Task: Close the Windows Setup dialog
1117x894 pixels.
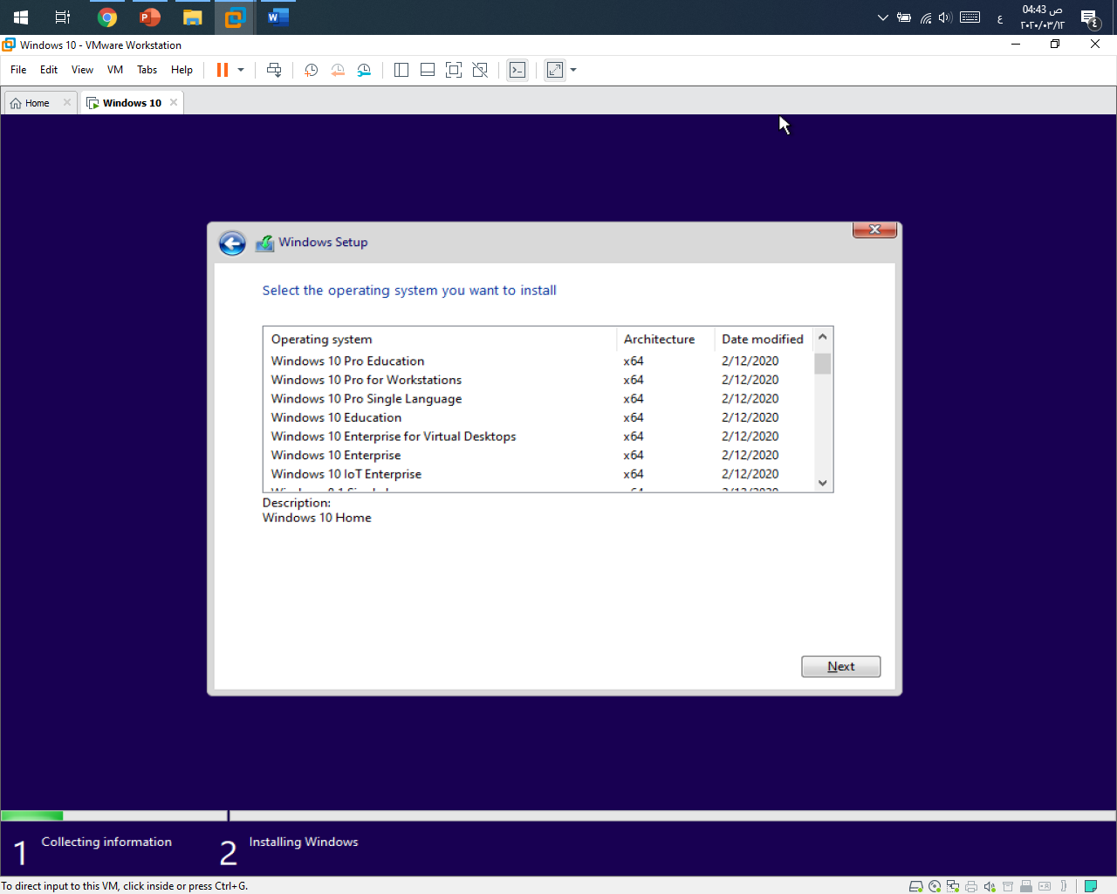Action: tap(874, 230)
